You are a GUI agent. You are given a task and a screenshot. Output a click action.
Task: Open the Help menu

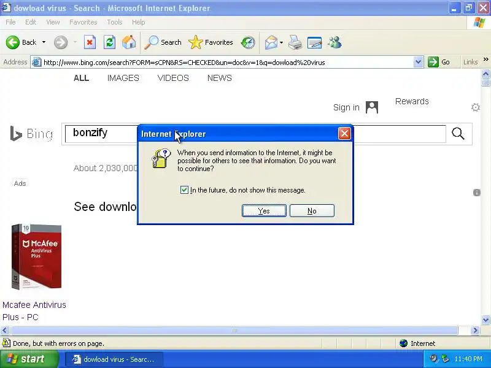pos(139,22)
